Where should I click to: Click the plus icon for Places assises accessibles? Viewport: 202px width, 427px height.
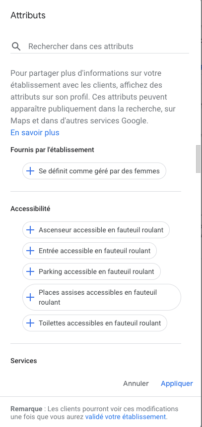pos(30,297)
